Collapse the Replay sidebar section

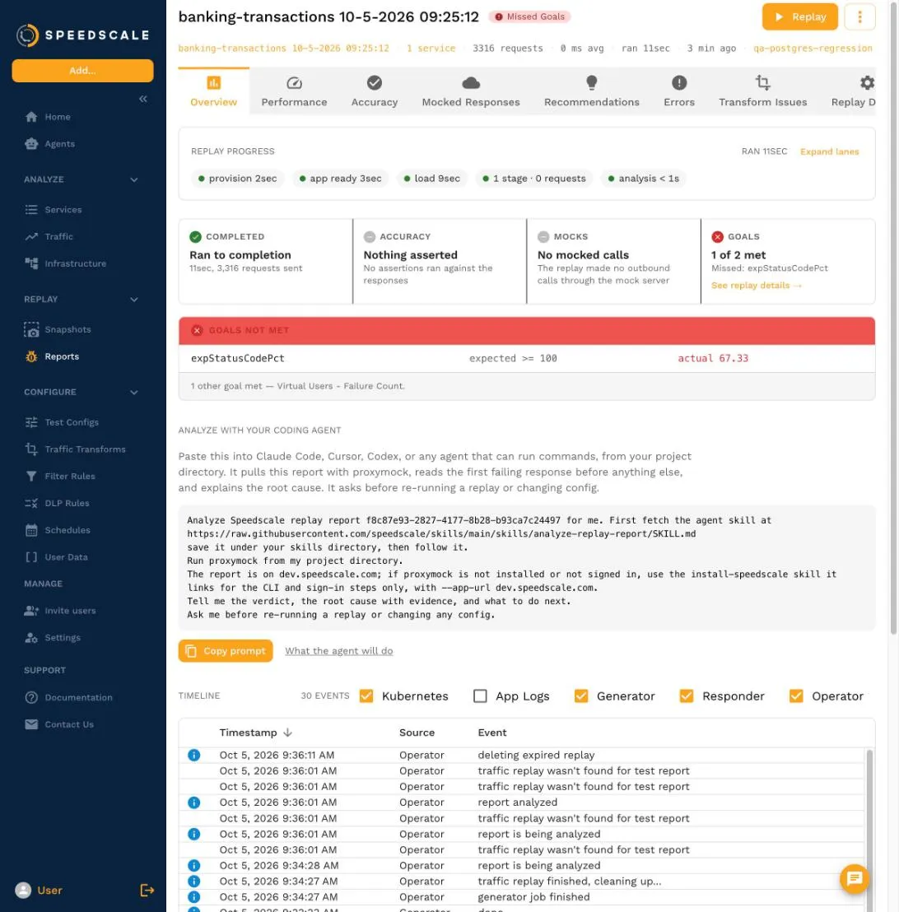(134, 300)
